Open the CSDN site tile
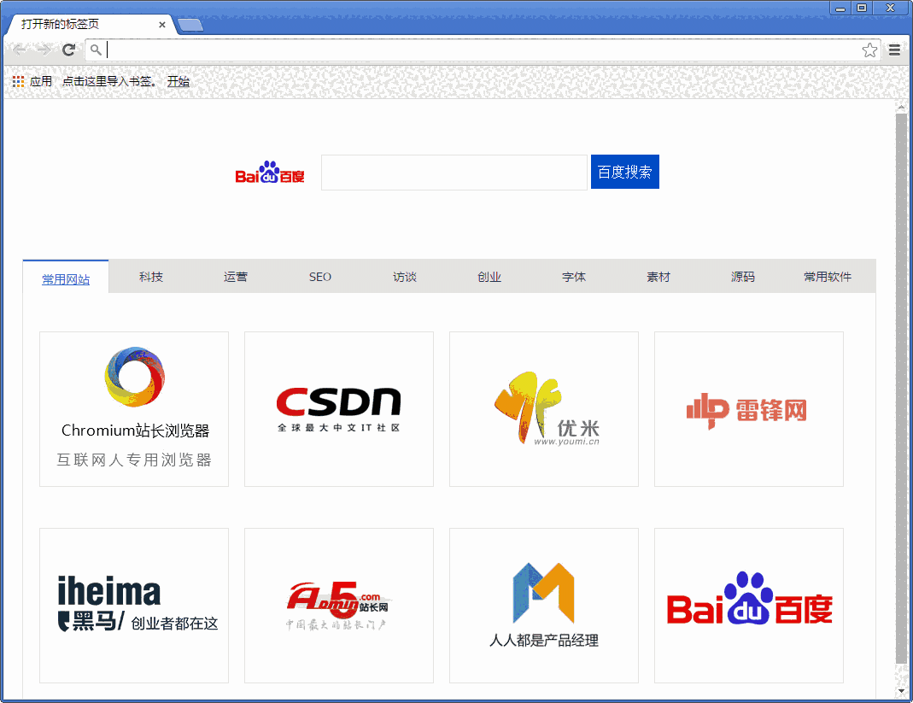The width and height of the screenshot is (913, 703). (339, 409)
